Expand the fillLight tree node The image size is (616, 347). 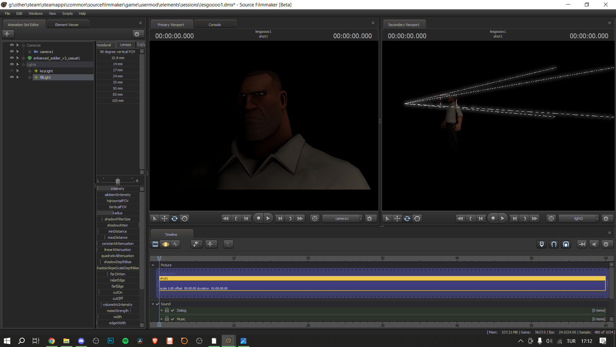pos(30,77)
